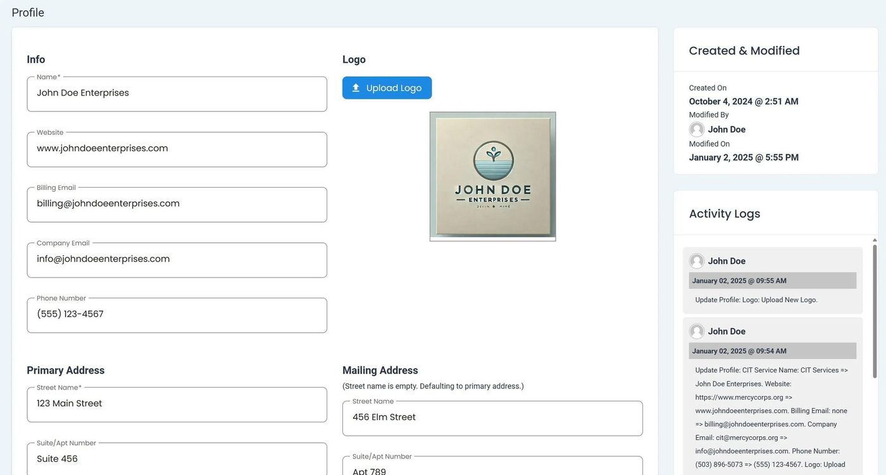Click the avatar beside Modified By John Doe
This screenshot has width=886, height=475.
(x=697, y=130)
